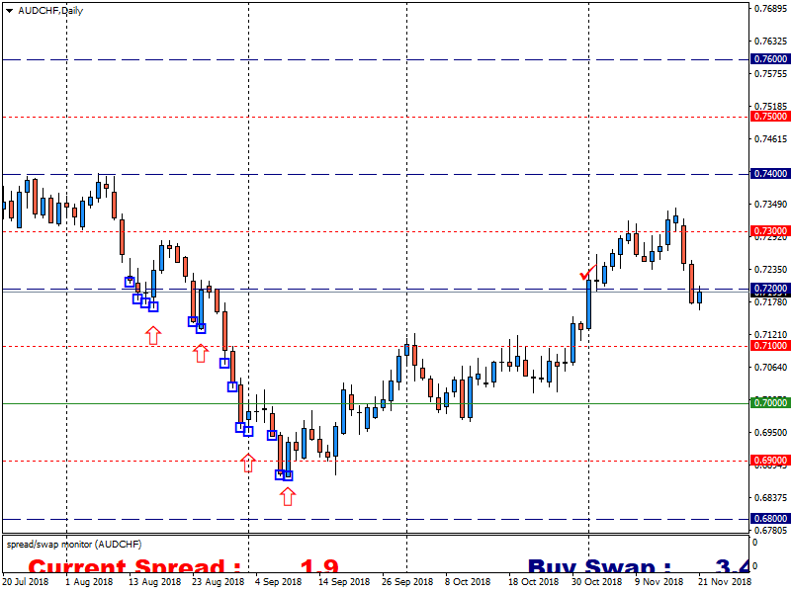Click the 23 Aug 2018 date label

pos(218,582)
